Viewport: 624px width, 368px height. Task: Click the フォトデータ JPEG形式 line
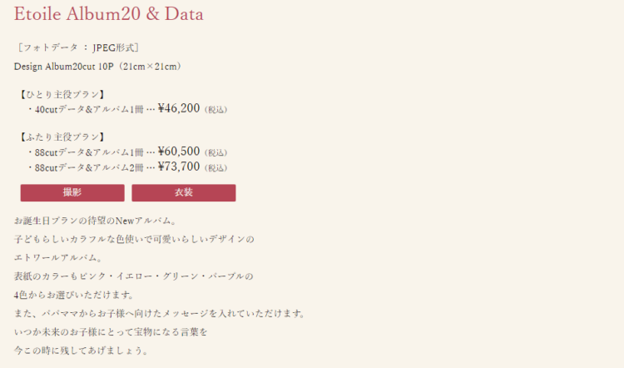(77, 47)
